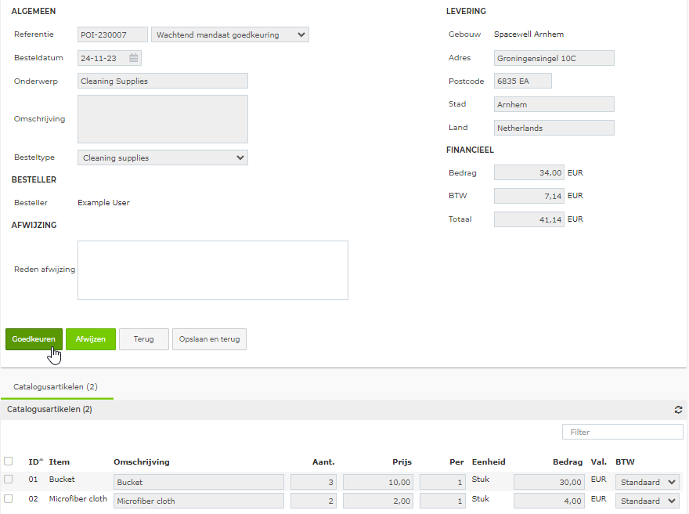Viewport: 689px width, 514px height.
Task: Check the box for Bucket row
Action: [9, 480]
